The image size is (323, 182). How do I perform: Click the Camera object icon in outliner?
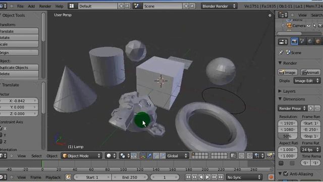pyautogui.click(x=289, y=26)
